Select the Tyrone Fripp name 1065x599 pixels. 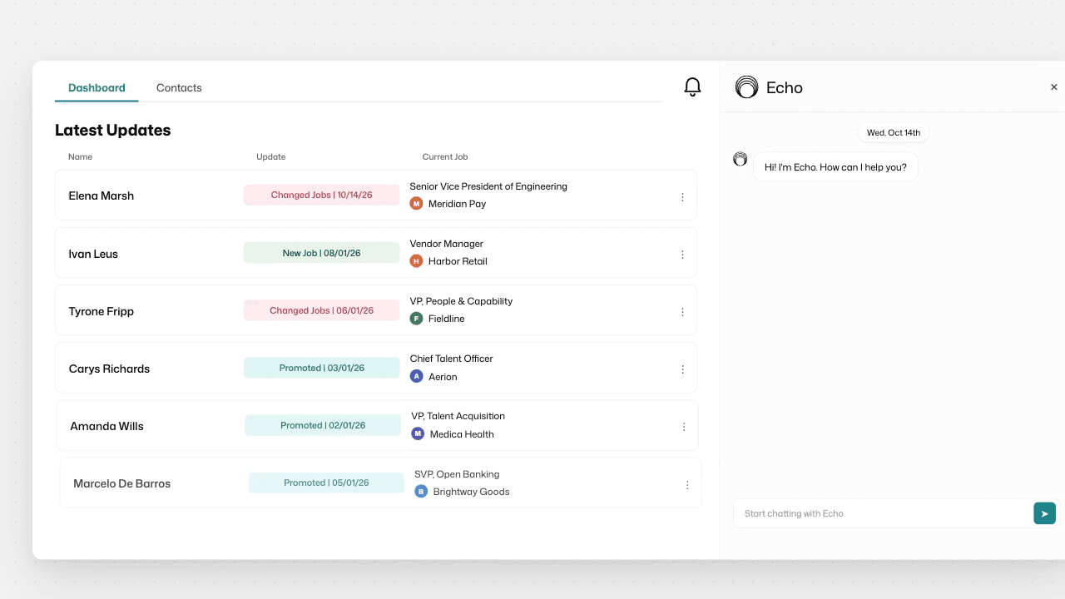coord(102,311)
